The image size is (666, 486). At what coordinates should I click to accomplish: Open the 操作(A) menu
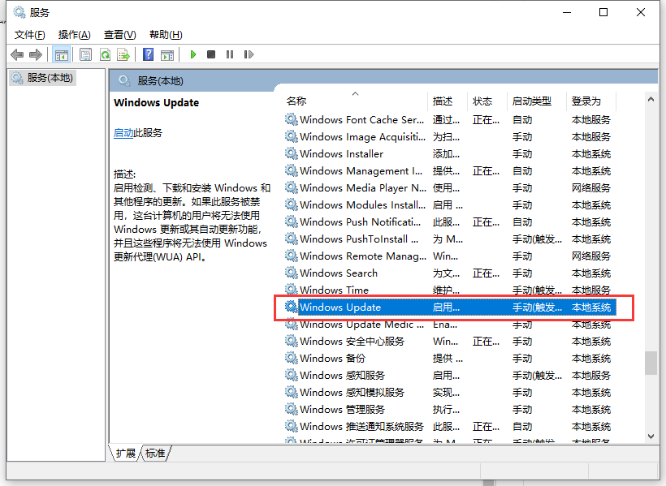[74, 34]
